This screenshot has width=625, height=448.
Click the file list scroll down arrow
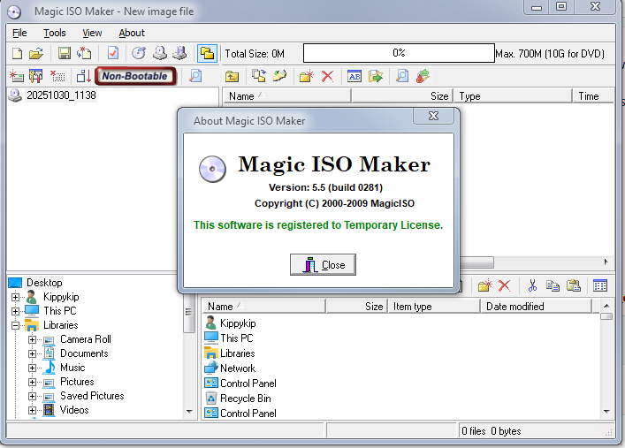coord(606,412)
